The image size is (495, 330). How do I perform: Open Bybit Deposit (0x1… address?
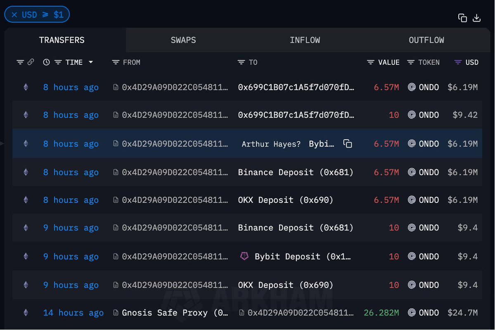[303, 256]
